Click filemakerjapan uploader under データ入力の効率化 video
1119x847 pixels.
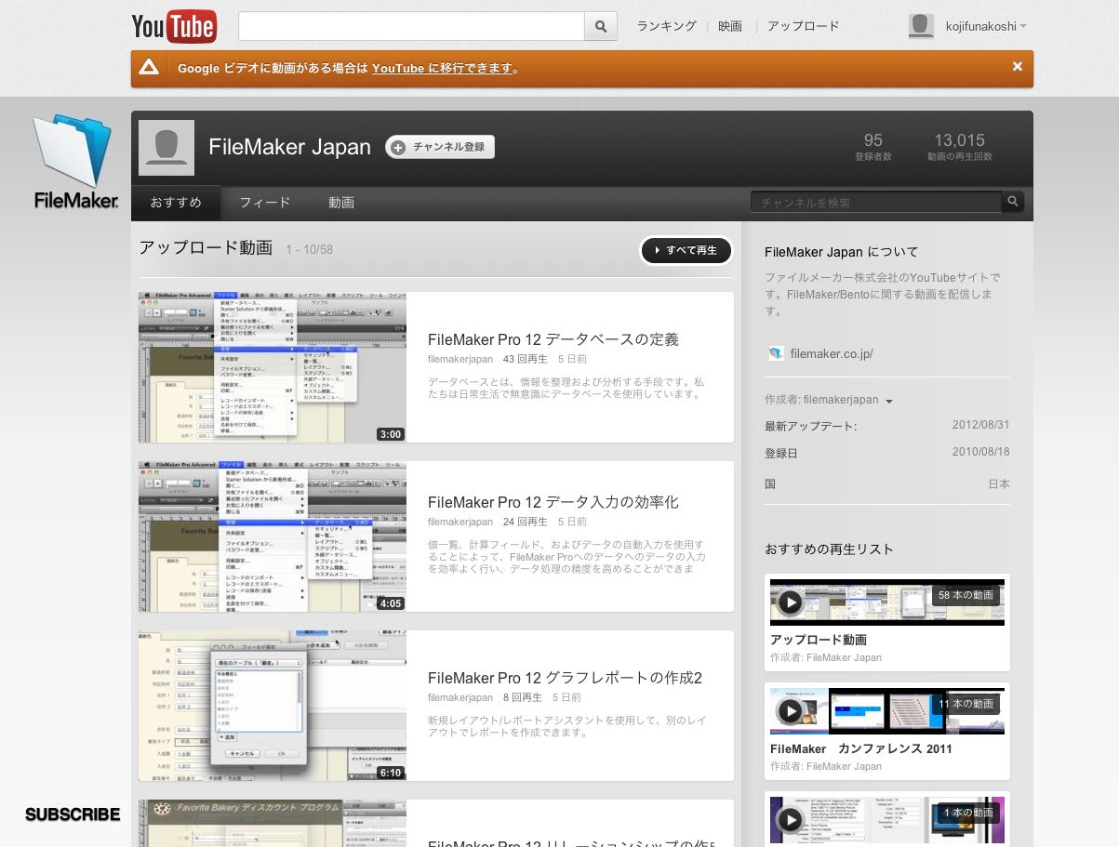coord(460,522)
